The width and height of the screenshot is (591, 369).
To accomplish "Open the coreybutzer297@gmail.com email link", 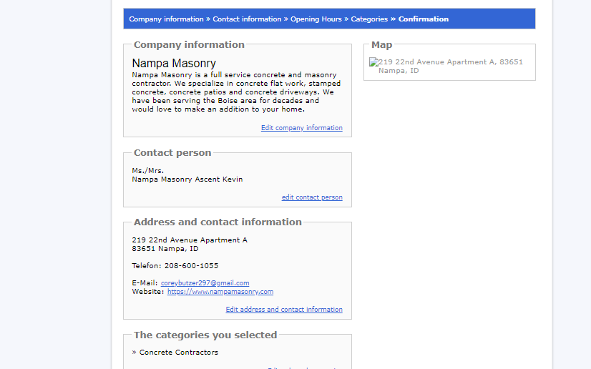I will 205,282.
